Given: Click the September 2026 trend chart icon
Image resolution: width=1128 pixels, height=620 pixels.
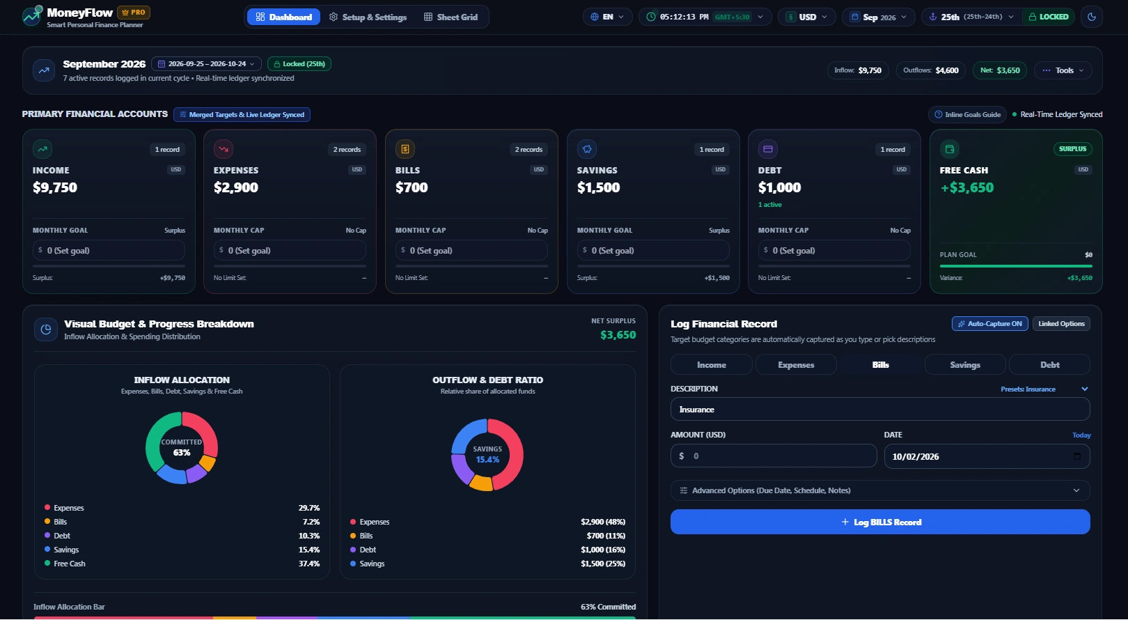Looking at the screenshot, I should 44,70.
